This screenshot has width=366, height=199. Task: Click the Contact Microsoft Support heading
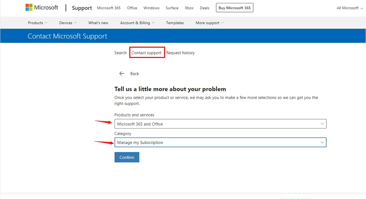pos(67,36)
